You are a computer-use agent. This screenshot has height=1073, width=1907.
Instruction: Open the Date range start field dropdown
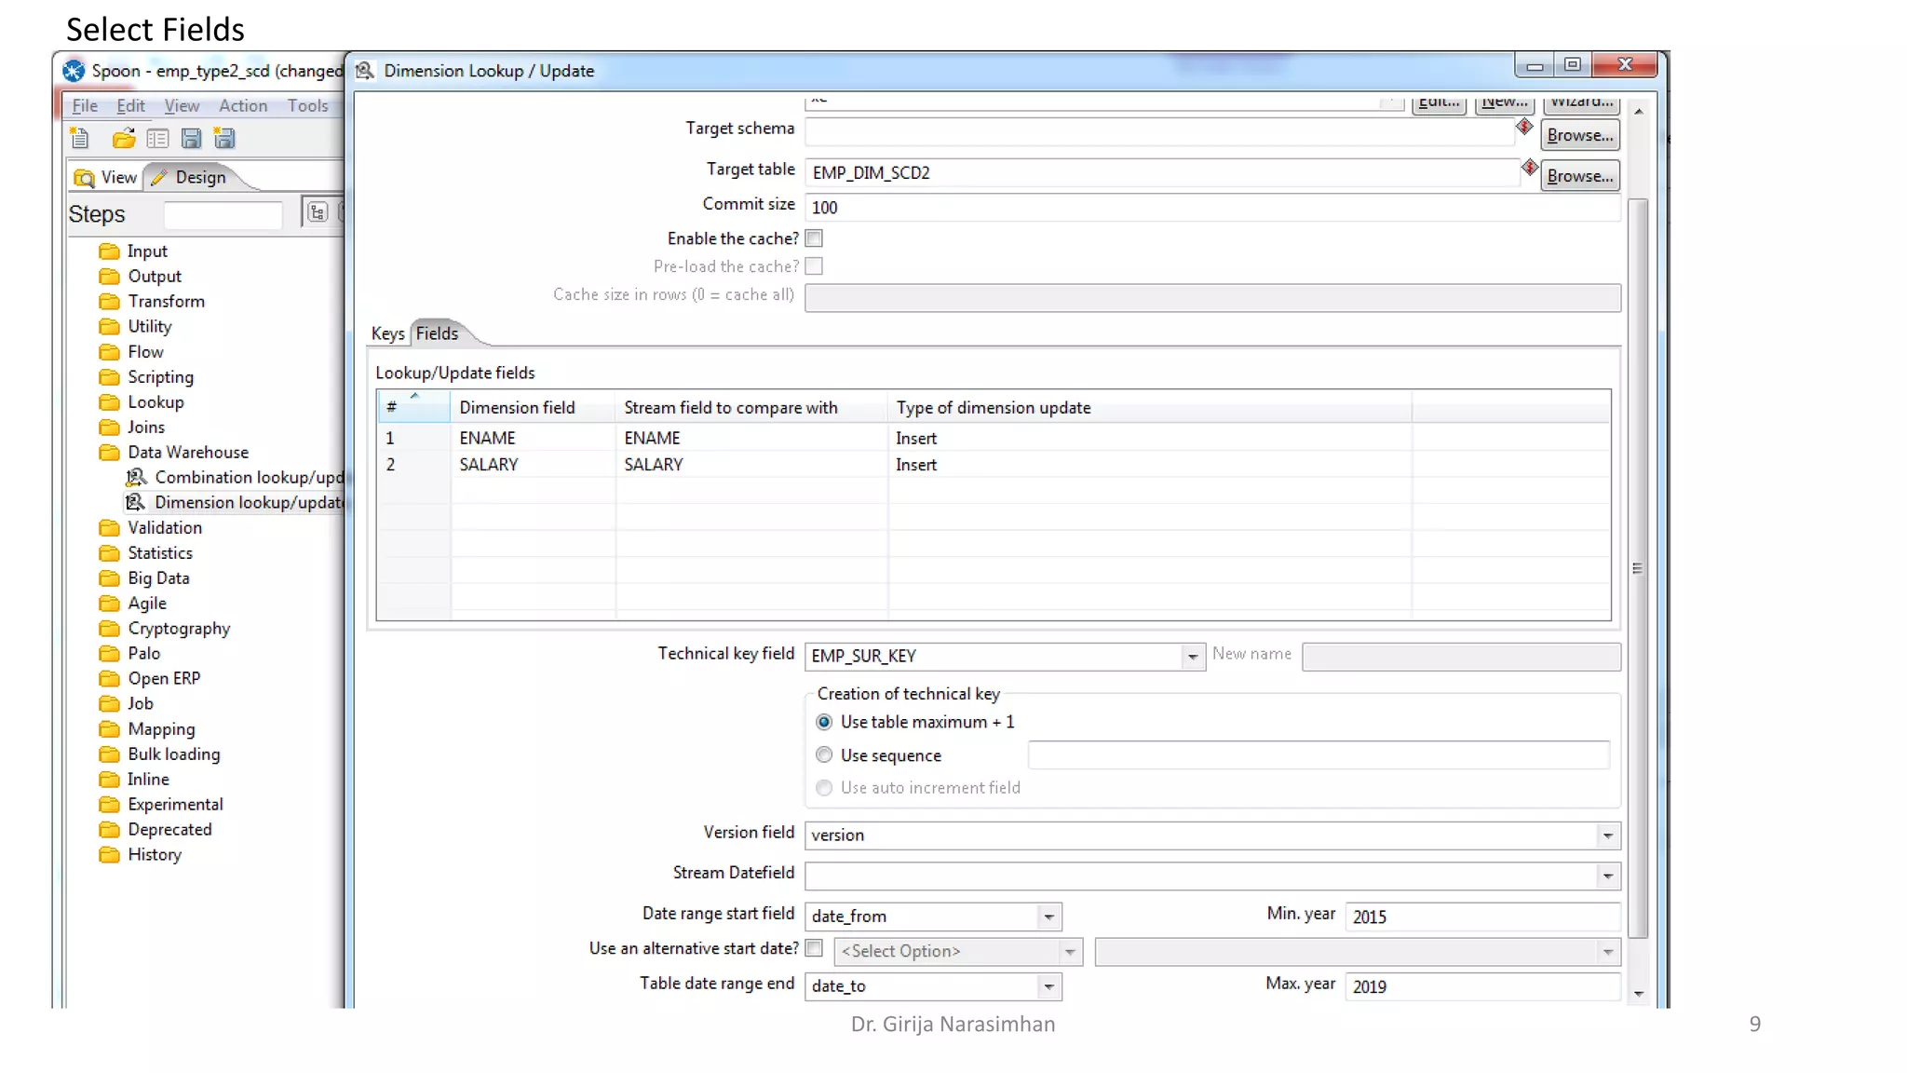1048,917
